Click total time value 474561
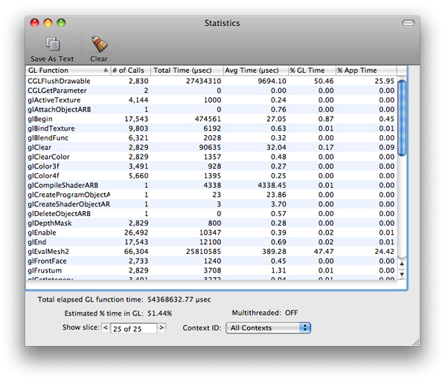Image resolution: width=445 pixels, height=381 pixels. (x=208, y=119)
